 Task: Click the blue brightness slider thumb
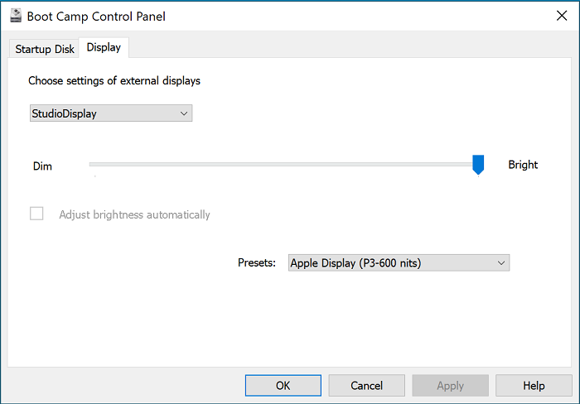click(478, 165)
